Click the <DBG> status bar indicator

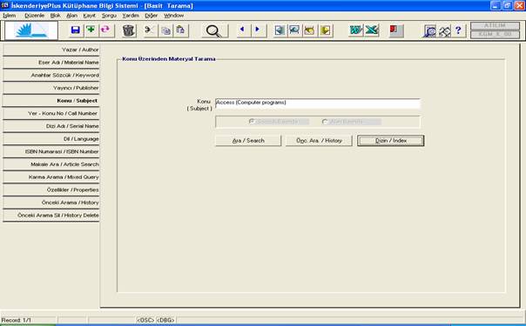coord(165,320)
